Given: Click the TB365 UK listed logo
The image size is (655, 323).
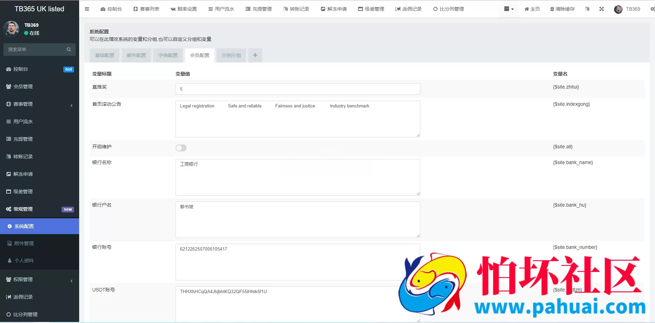Looking at the screenshot, I should tap(40, 9).
